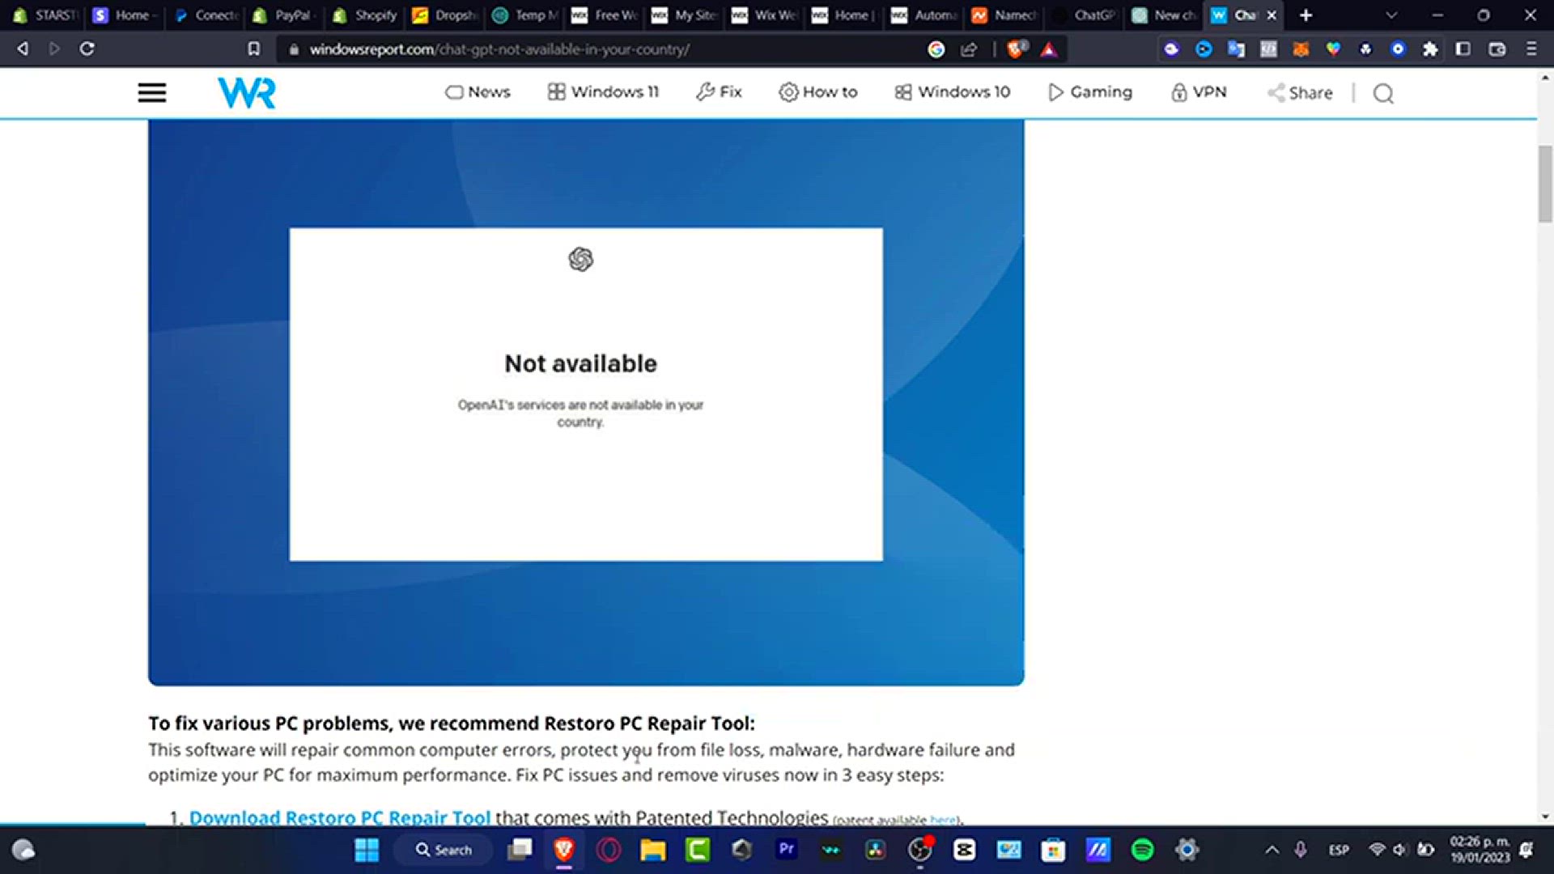
Task: Switch to the Shopify tab
Action: [365, 15]
